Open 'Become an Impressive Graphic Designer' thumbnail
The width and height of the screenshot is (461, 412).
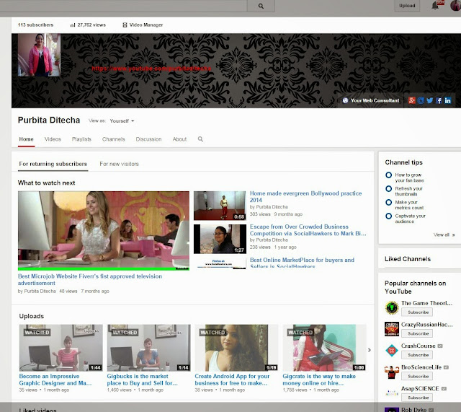(x=61, y=348)
